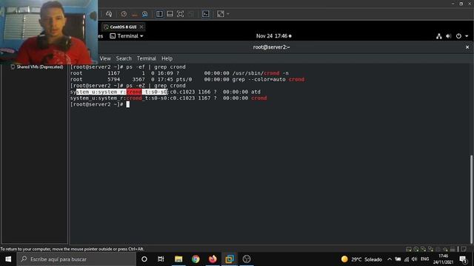
Task: Click the VMware CD/DVD drive status icon
Action: 416,249
